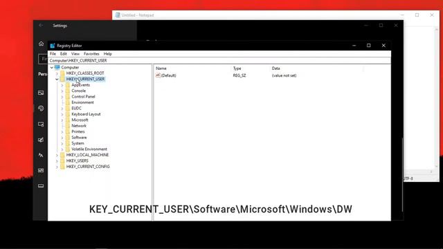
Task: Open Colors in the Settings sidebar
Action: (x=41, y=109)
